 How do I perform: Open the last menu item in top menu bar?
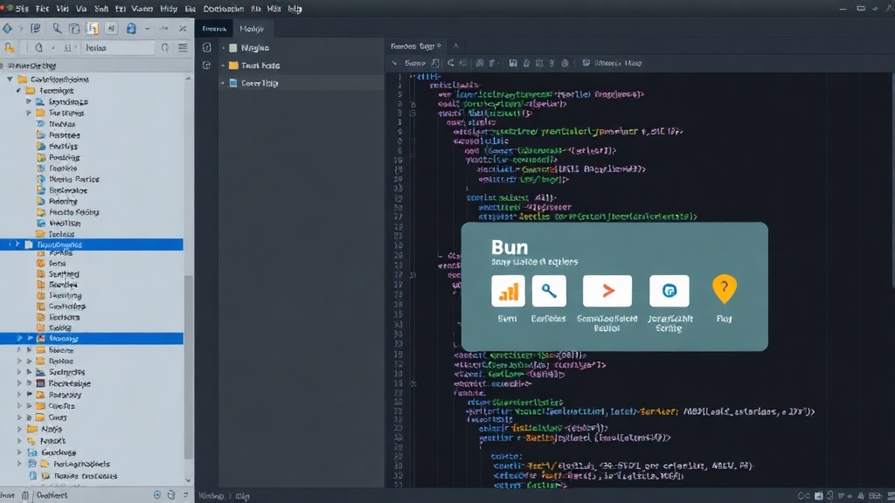click(x=295, y=9)
